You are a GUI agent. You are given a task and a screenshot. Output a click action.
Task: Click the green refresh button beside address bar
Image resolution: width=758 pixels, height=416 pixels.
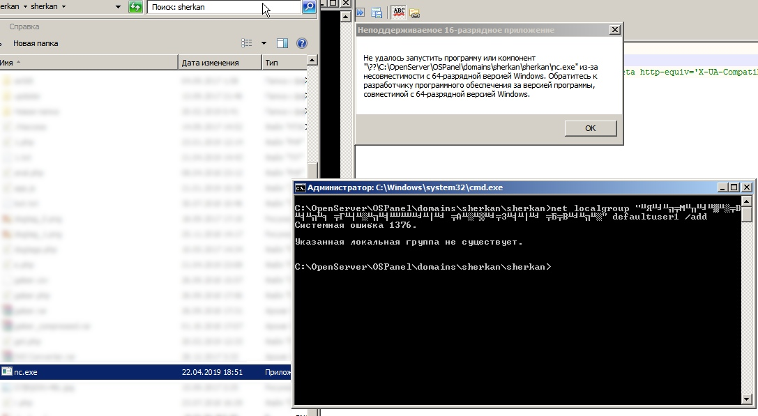pyautogui.click(x=135, y=7)
